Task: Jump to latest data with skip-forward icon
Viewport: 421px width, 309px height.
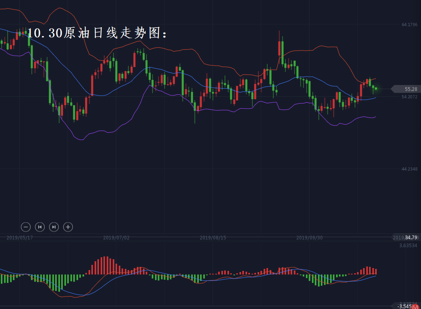Action: tap(54, 227)
